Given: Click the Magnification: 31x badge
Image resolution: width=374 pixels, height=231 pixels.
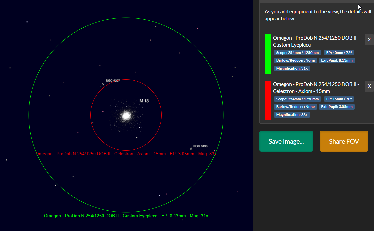Looking at the screenshot, I should (292, 68).
